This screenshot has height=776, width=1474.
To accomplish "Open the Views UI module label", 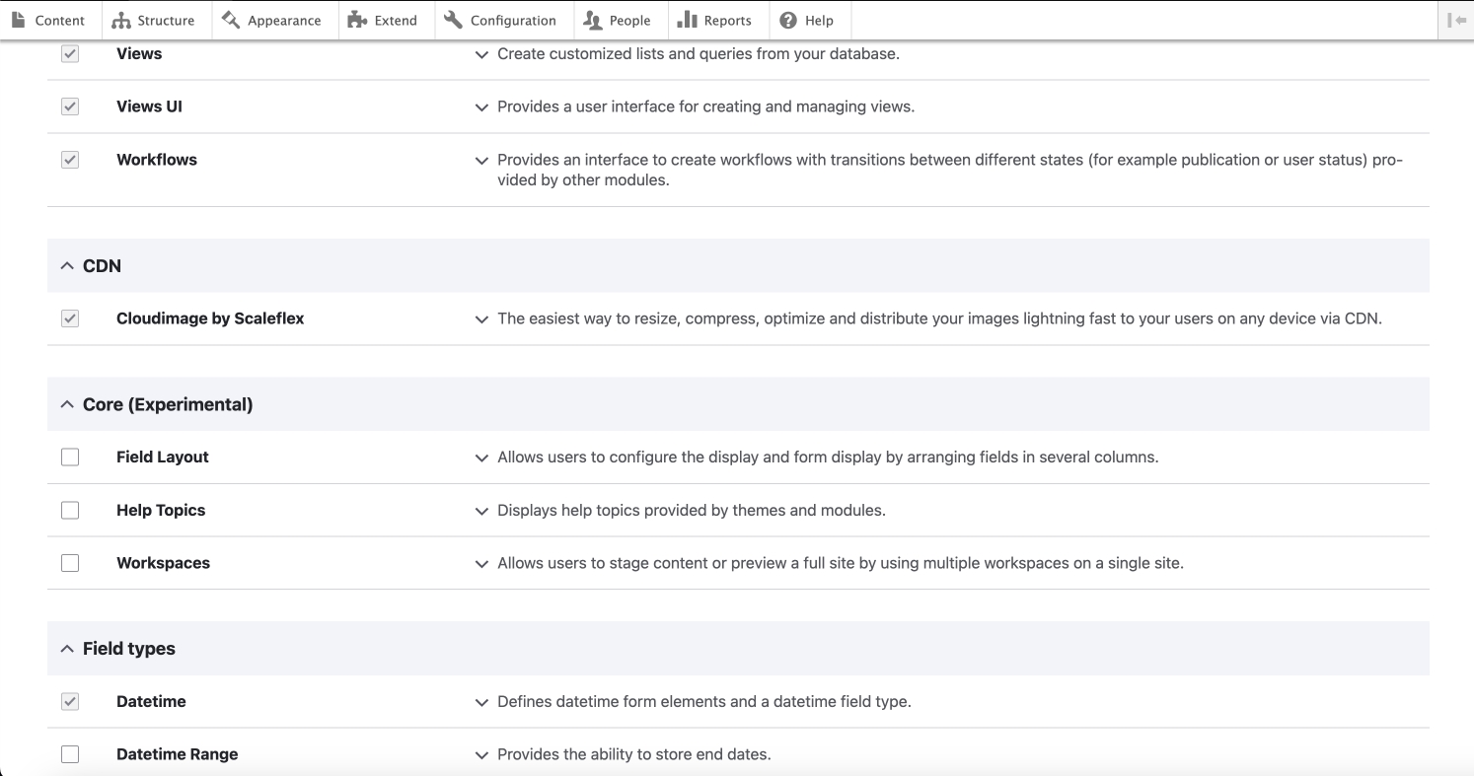I will tap(149, 106).
